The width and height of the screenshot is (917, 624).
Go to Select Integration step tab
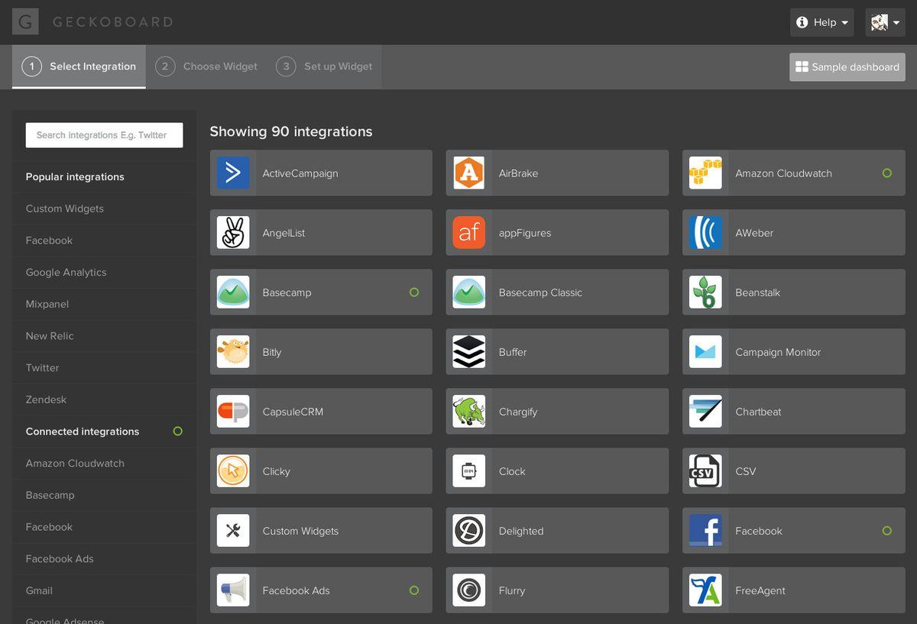click(x=79, y=66)
